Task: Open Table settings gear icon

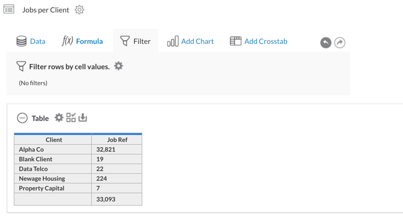Action: click(59, 118)
